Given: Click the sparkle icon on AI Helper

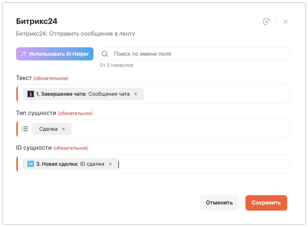Looking at the screenshot, I should (23, 54).
